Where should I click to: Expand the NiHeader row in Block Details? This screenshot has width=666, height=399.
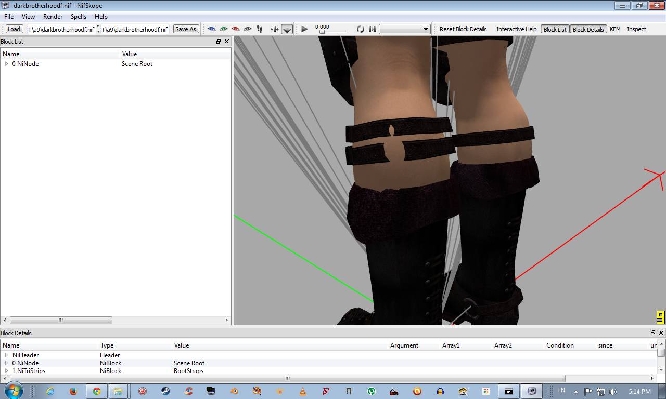(6, 355)
